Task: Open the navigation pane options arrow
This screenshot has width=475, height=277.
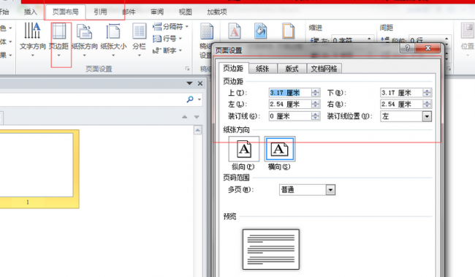Action: [189, 83]
